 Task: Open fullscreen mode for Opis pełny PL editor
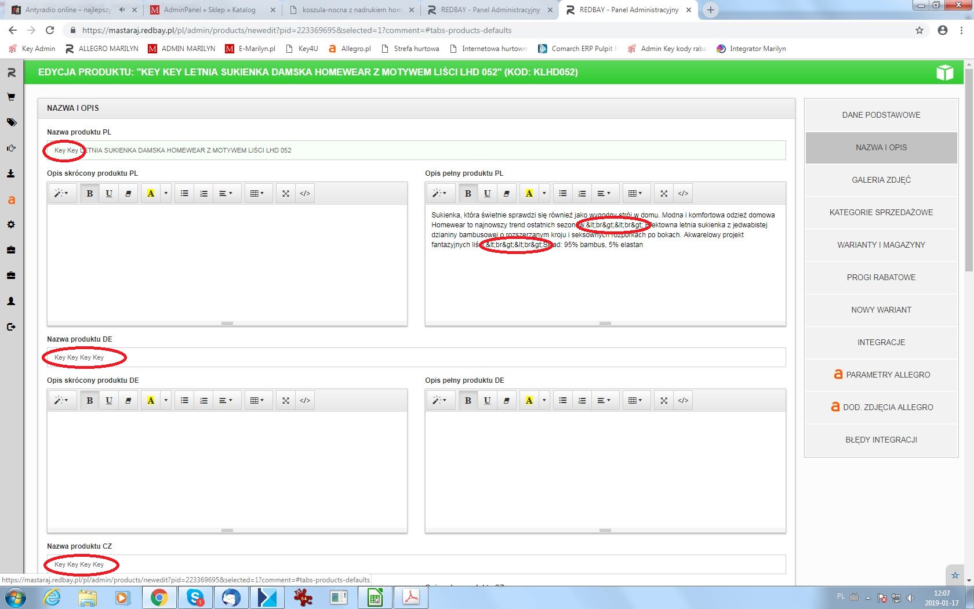(x=664, y=193)
